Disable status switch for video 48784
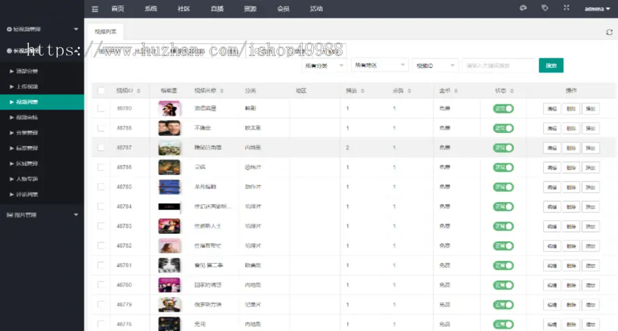 coord(503,207)
